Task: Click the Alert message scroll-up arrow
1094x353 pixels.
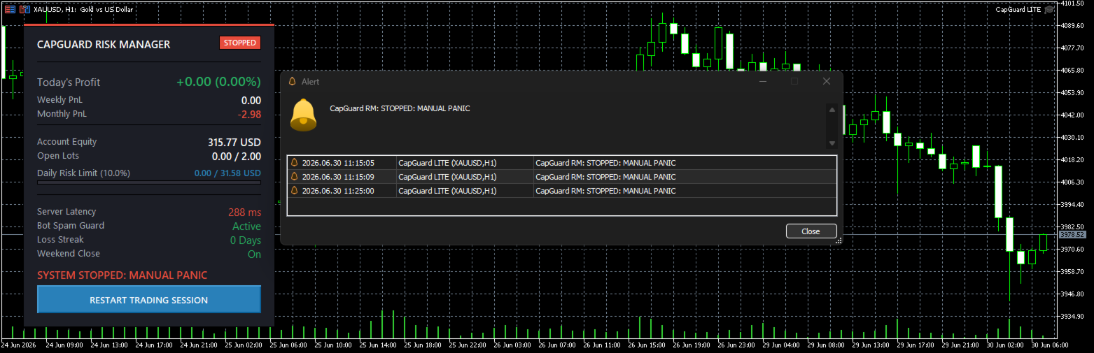Action: pos(832,109)
